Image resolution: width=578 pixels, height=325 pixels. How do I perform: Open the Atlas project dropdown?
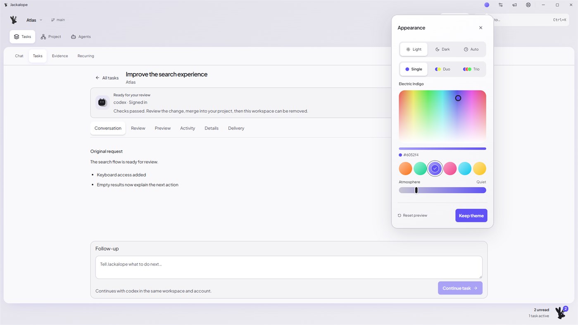pos(34,20)
